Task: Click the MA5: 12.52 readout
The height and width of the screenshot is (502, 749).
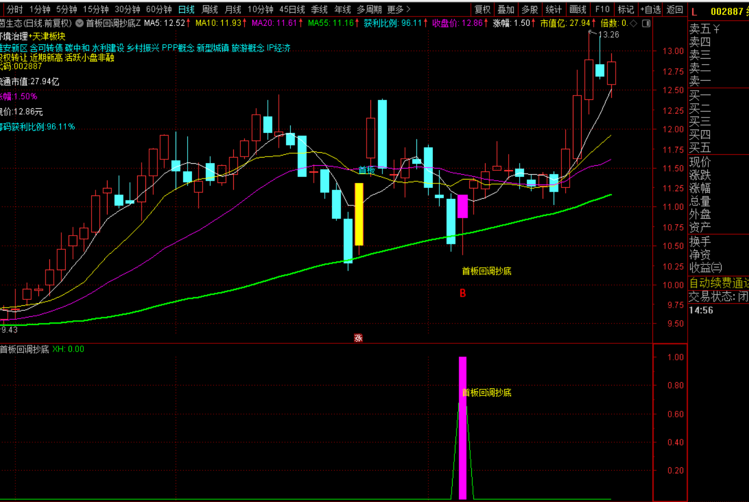Action: pyautogui.click(x=167, y=23)
